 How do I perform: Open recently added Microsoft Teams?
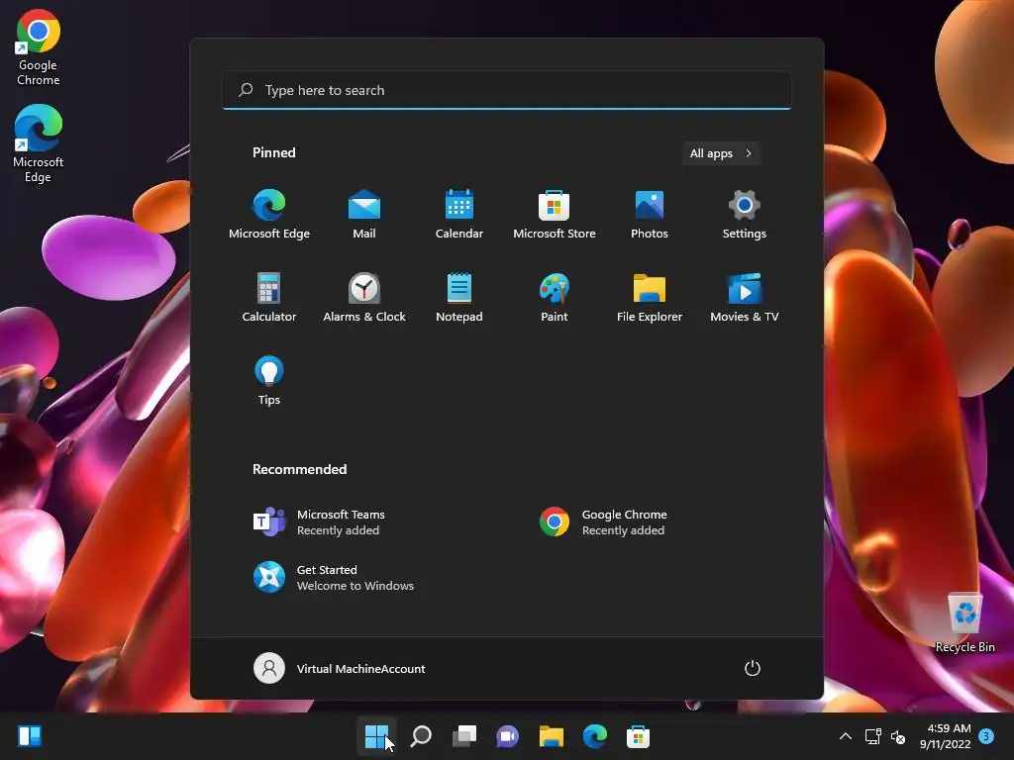[320, 522]
